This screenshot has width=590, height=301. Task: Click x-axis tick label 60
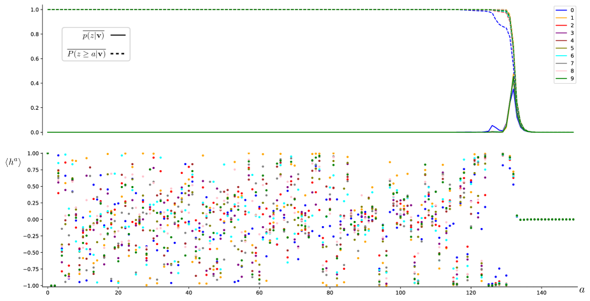[259, 292]
